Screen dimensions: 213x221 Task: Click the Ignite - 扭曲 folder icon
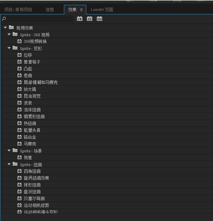pos(15,164)
